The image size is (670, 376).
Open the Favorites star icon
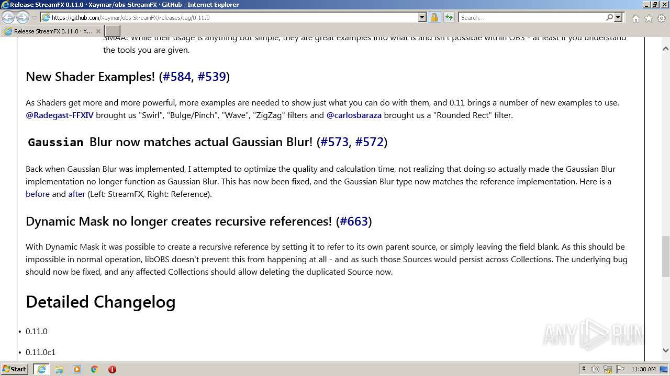coord(649,18)
